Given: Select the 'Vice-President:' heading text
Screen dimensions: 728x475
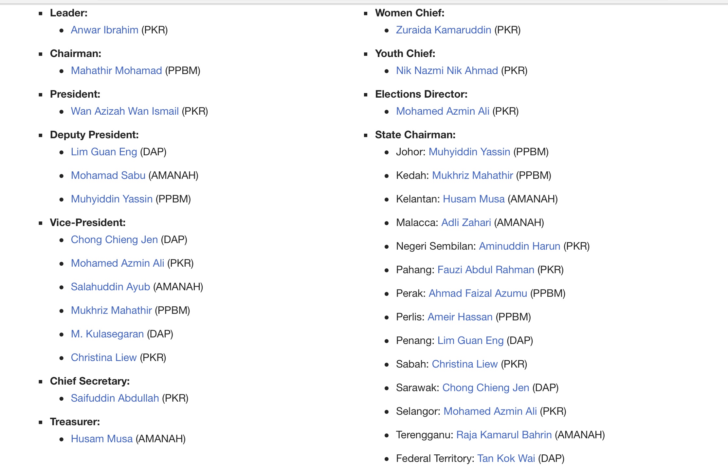Looking at the screenshot, I should [88, 222].
